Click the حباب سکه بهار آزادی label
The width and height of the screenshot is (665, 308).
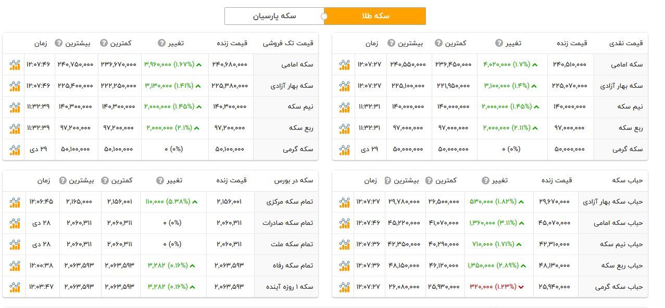[613, 202]
